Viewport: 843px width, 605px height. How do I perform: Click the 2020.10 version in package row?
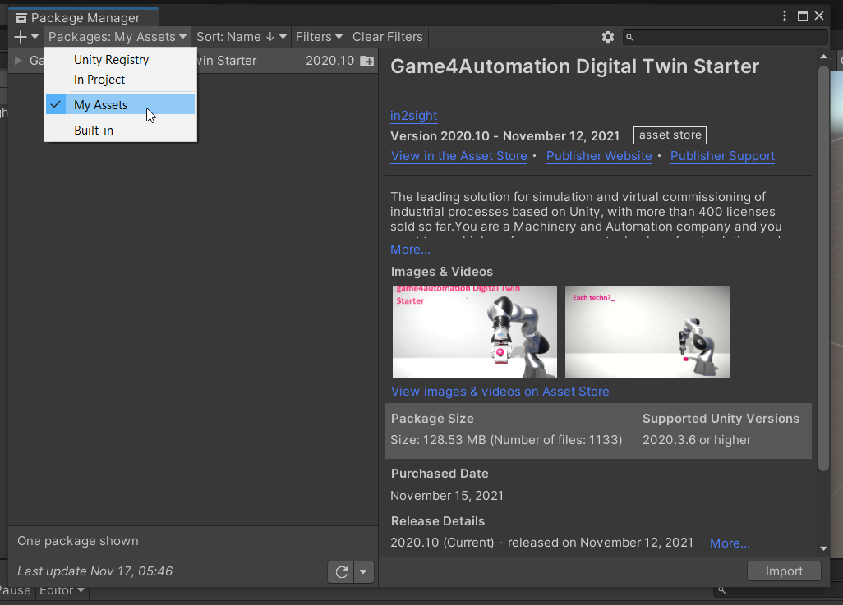(330, 61)
